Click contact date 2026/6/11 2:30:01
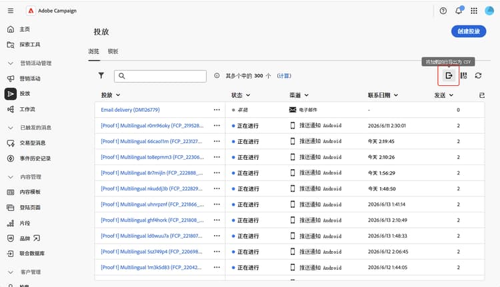The width and height of the screenshot is (500, 287). coord(387,125)
